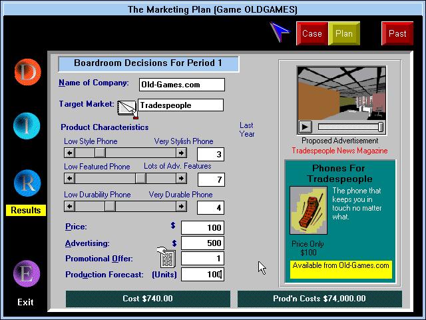Image resolution: width=426 pixels, height=320 pixels.
Task: Click the 'Advertising:' label
Action: (87, 243)
